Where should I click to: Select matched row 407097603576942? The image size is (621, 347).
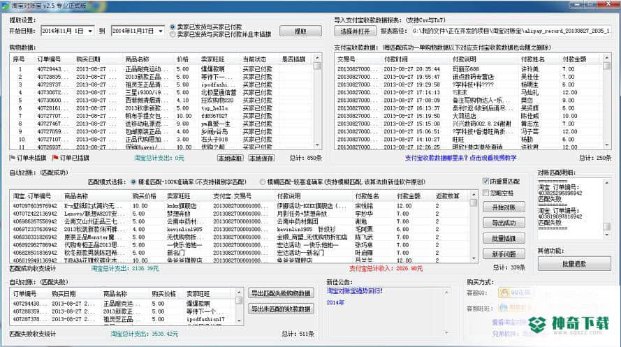[240, 206]
